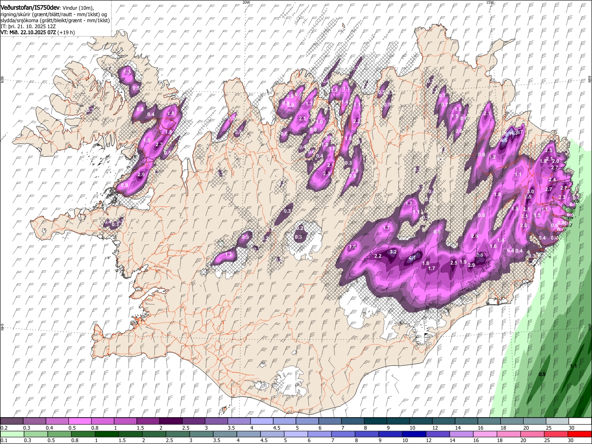Pick the light blue upper swatch between 4 and 4.5
Screen dimensions: 592x444
click(261, 421)
